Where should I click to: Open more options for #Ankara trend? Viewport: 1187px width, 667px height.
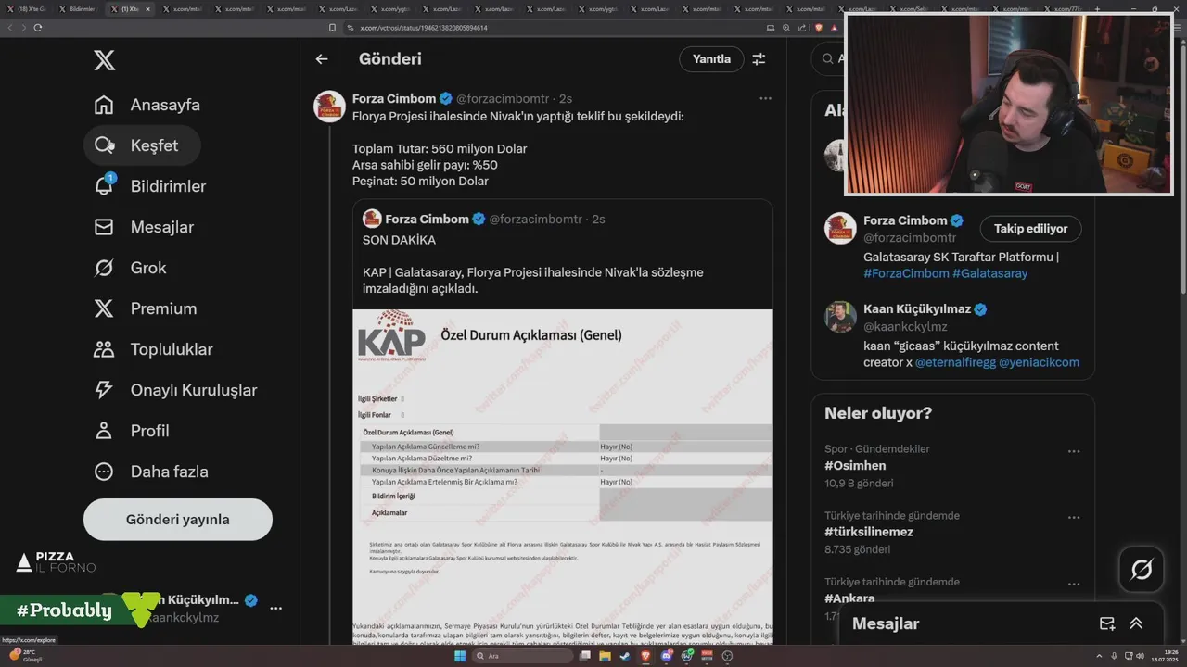point(1073,585)
